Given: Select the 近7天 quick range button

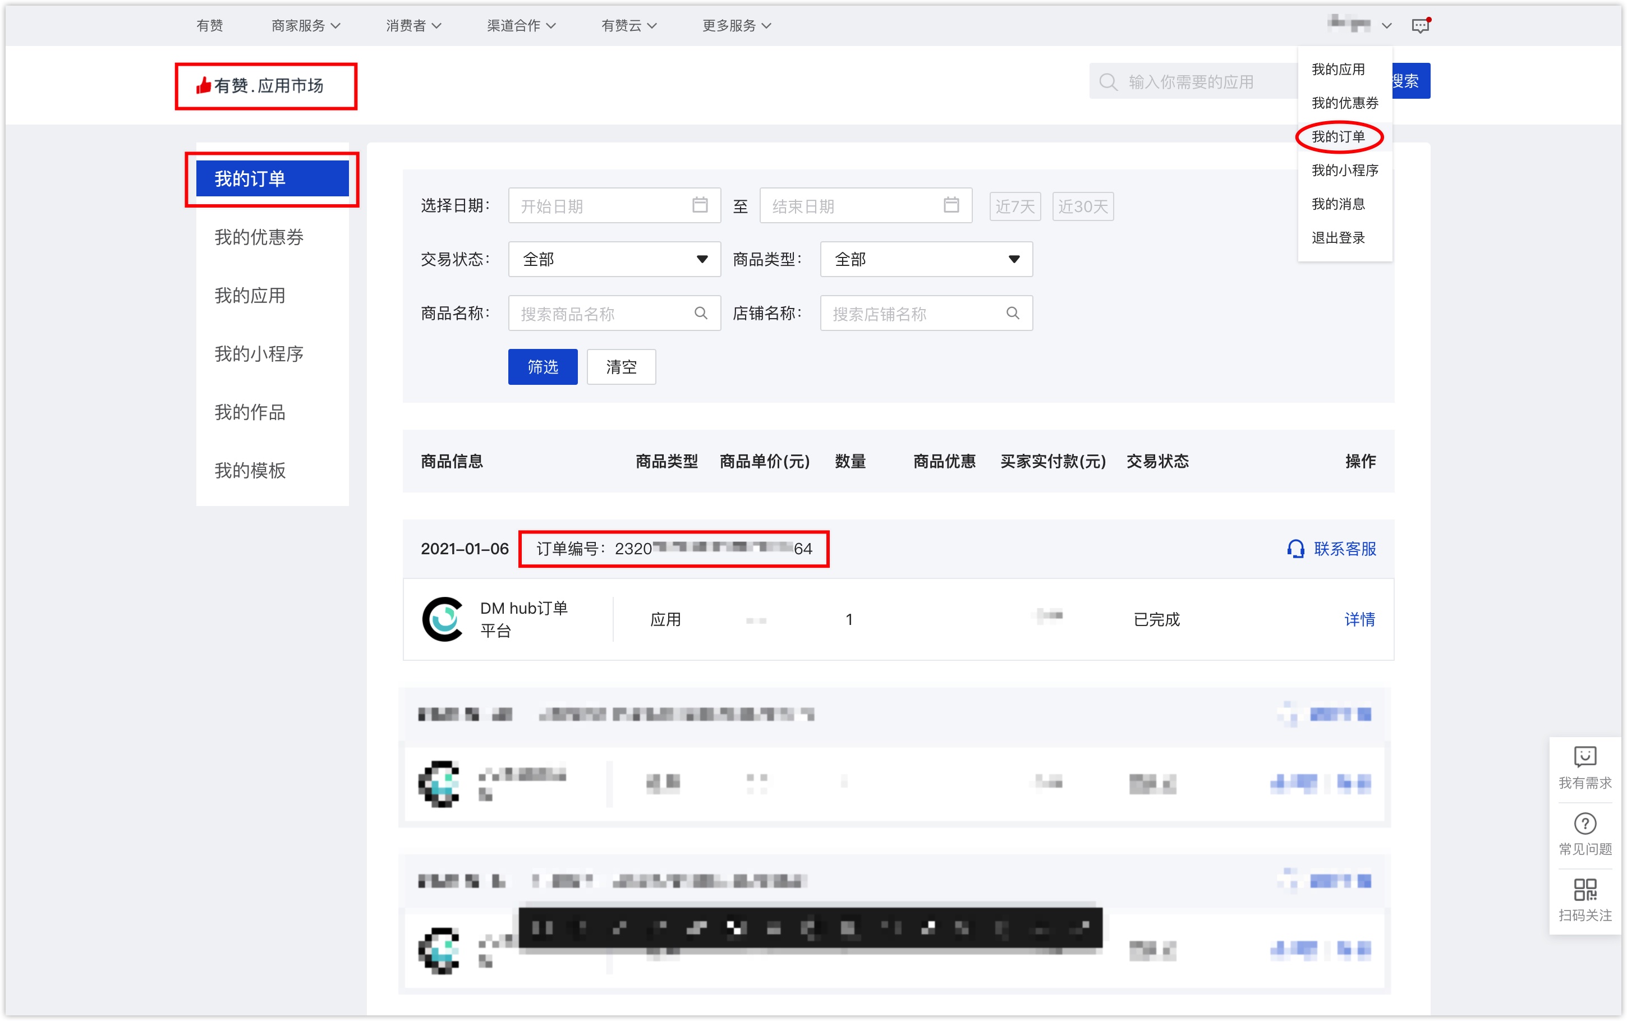Looking at the screenshot, I should point(1015,206).
